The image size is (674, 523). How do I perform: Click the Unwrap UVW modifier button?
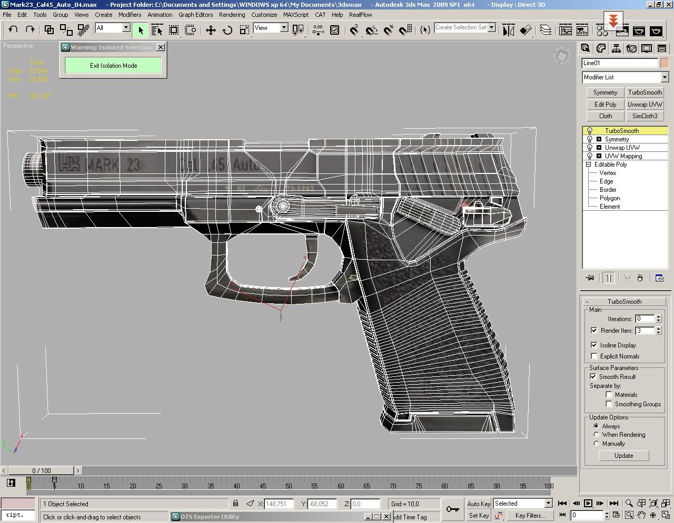tap(645, 105)
